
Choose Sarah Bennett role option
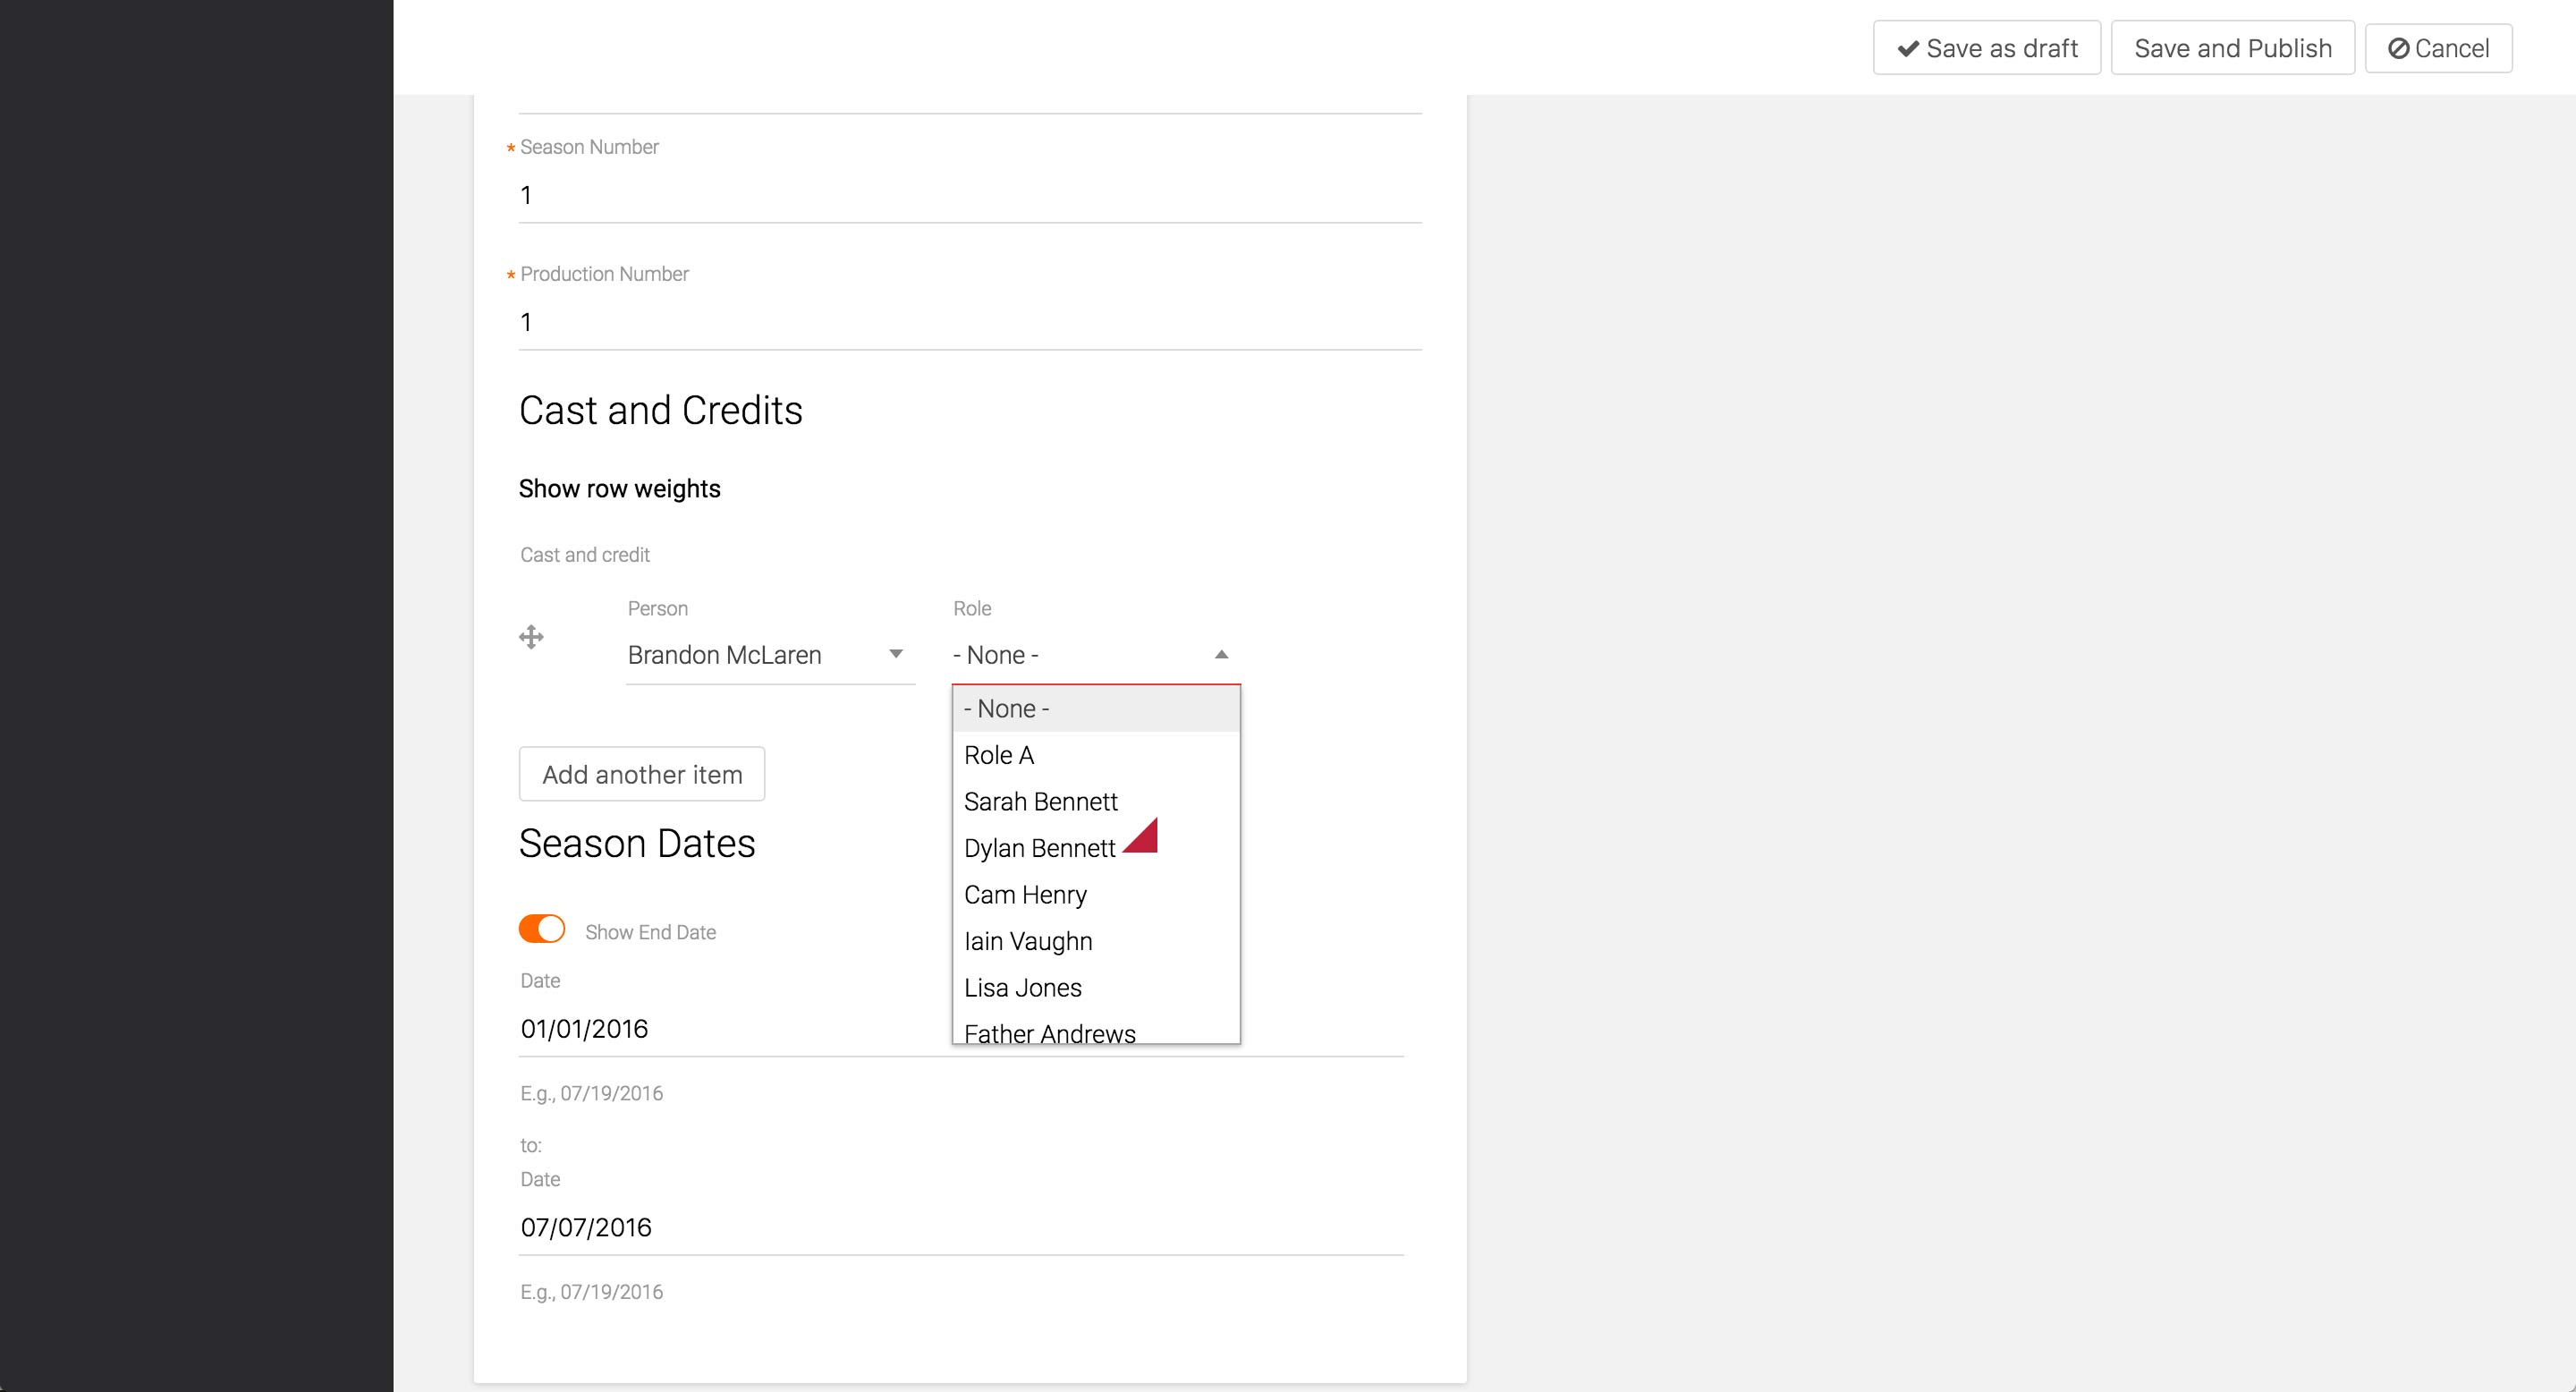[1040, 801]
